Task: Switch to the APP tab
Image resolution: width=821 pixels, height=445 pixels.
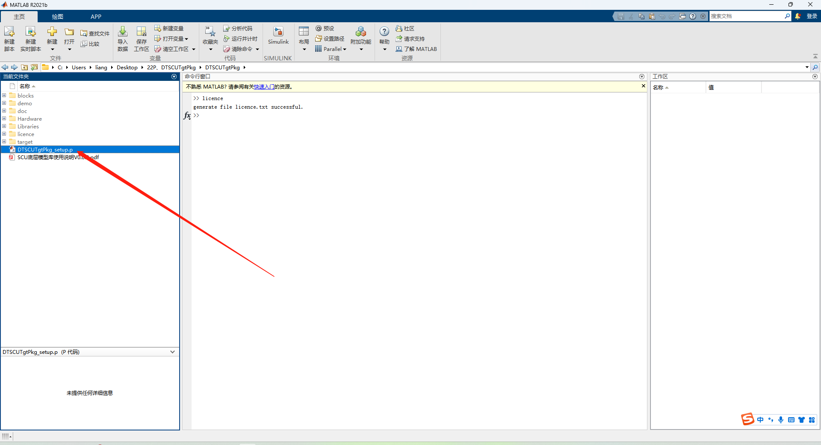Action: 96,16
